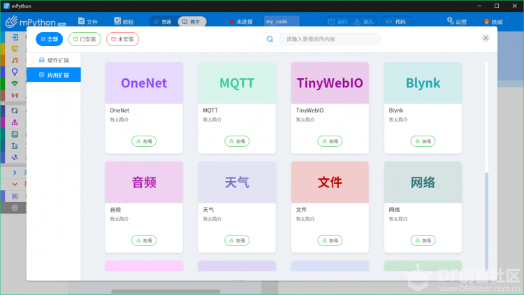Image resolution: width=524 pixels, height=295 pixels.
Task: Open the music note blocks category
Action: click(15, 60)
